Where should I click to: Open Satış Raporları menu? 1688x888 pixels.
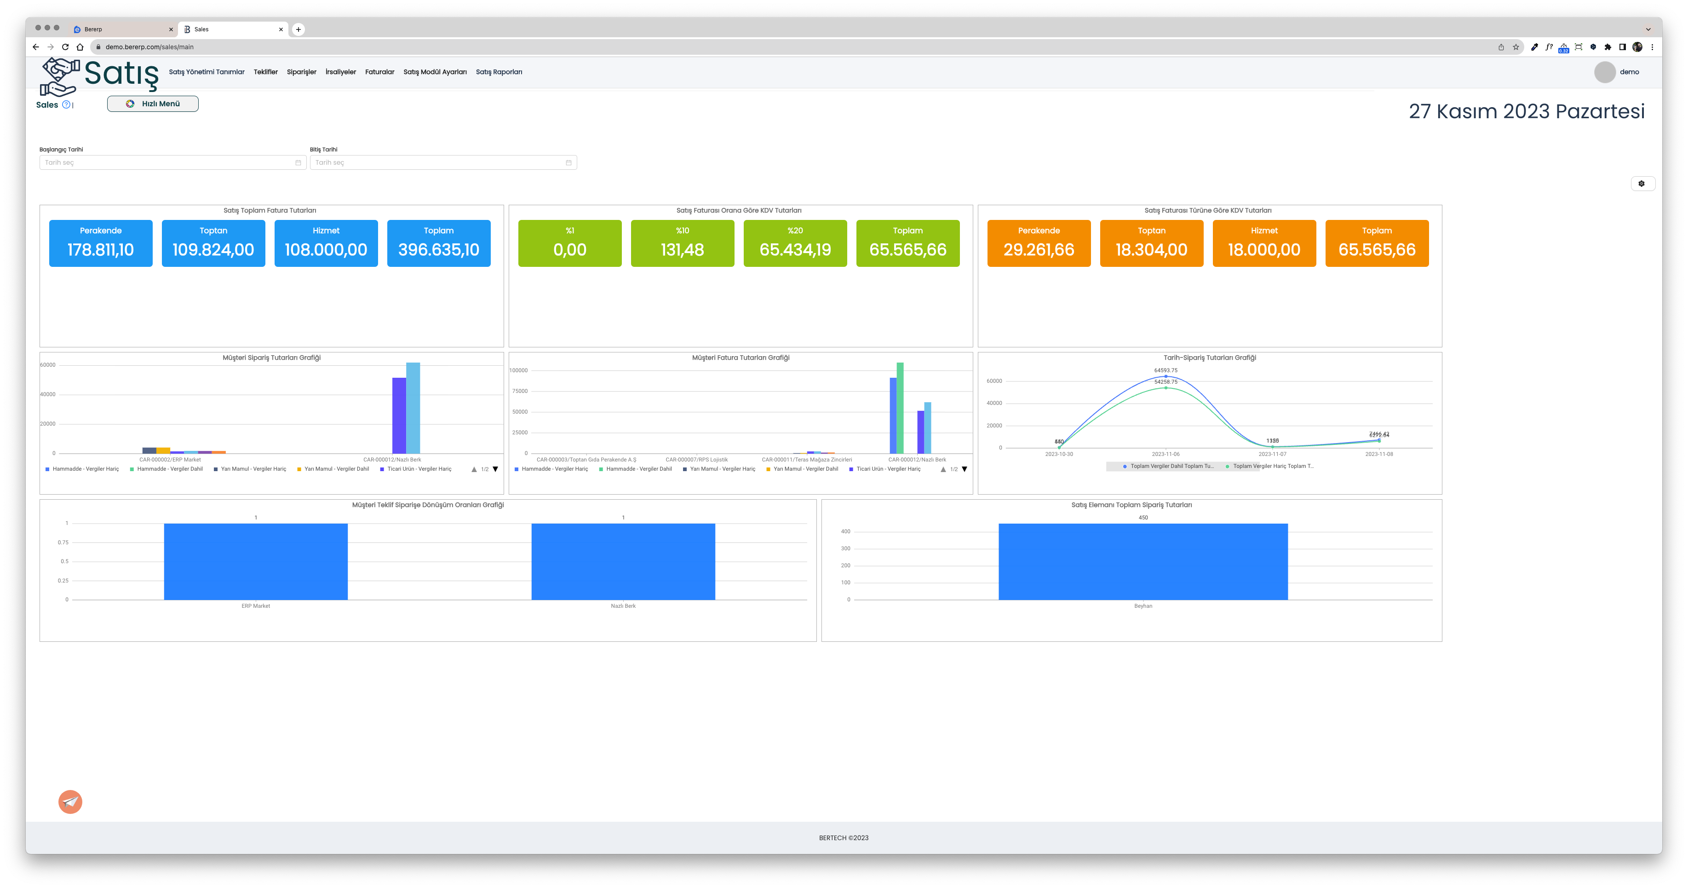pyautogui.click(x=499, y=72)
